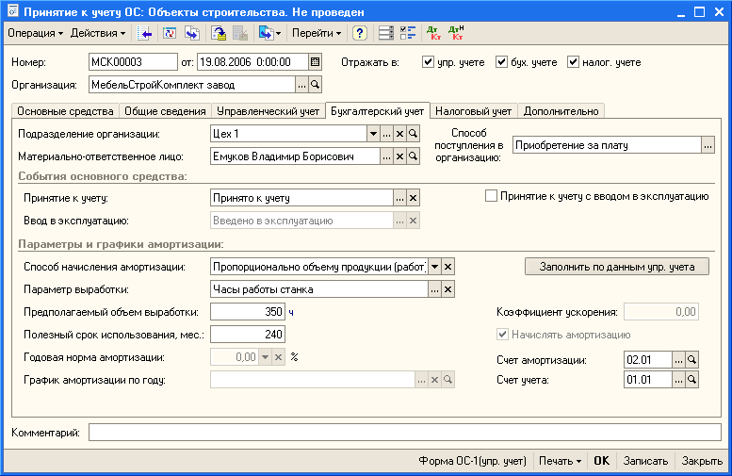Open help with the question mark icon
This screenshot has height=476, width=732.
[360, 33]
